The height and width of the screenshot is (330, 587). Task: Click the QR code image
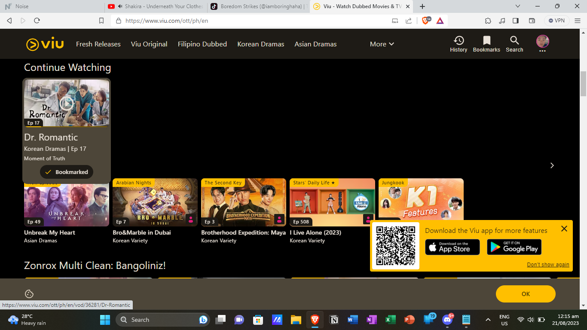pos(396,246)
